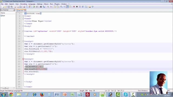Viewport: 173px width, 97px height.
Task: Click the Print toolbar icon
Action: [x=21, y=7]
